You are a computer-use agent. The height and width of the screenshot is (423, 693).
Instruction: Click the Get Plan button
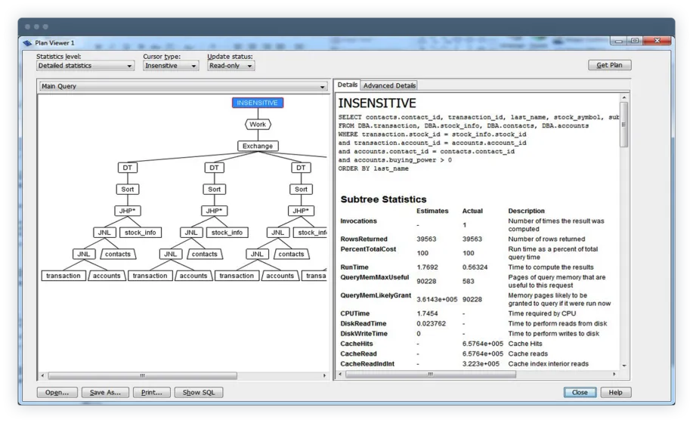click(x=609, y=65)
